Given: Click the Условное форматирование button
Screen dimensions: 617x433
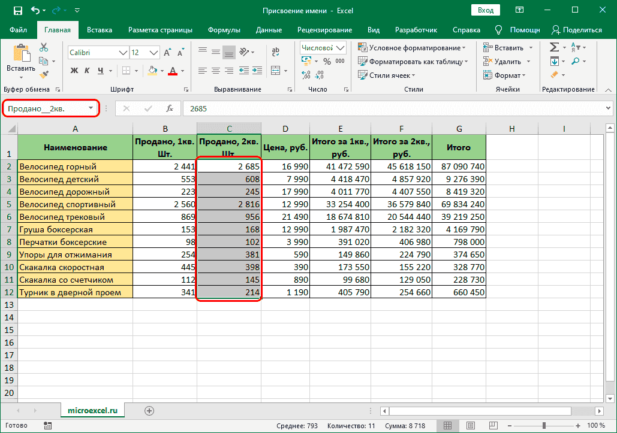Looking at the screenshot, I should point(413,47).
